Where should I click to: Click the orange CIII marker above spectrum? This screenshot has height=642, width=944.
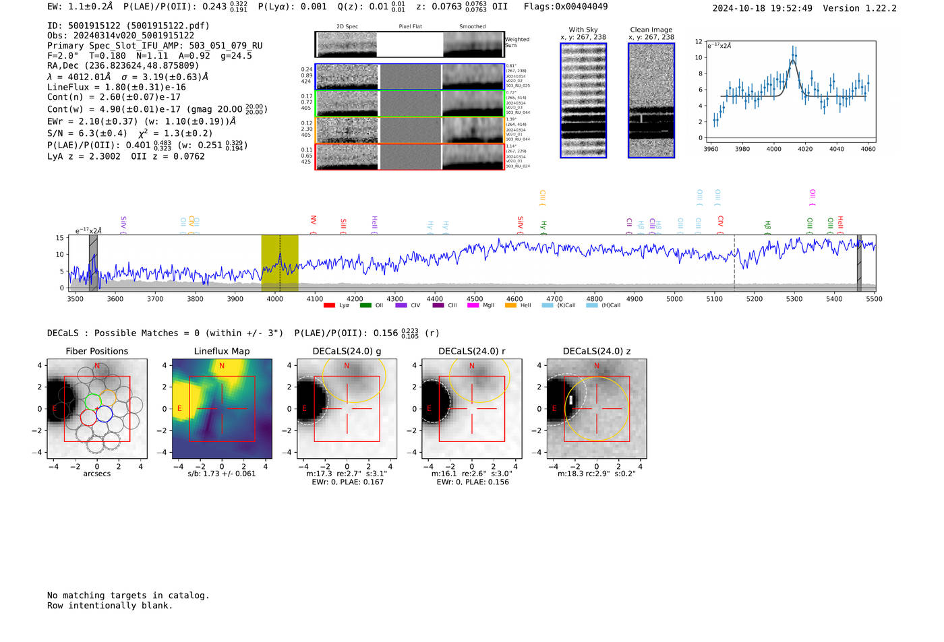(542, 198)
